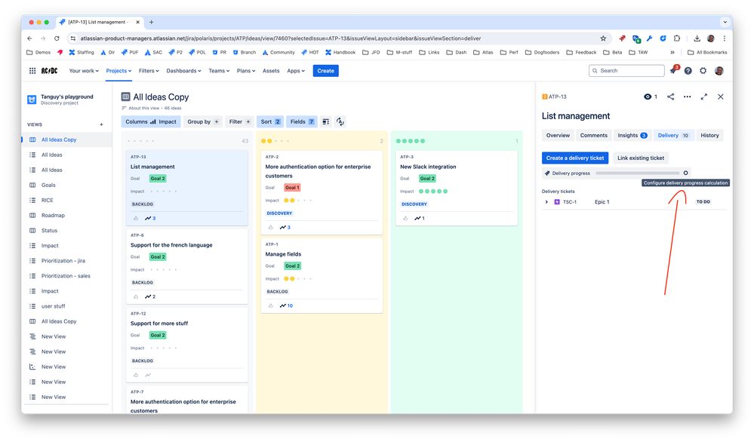Open the Filters dropdown menu

[149, 71]
